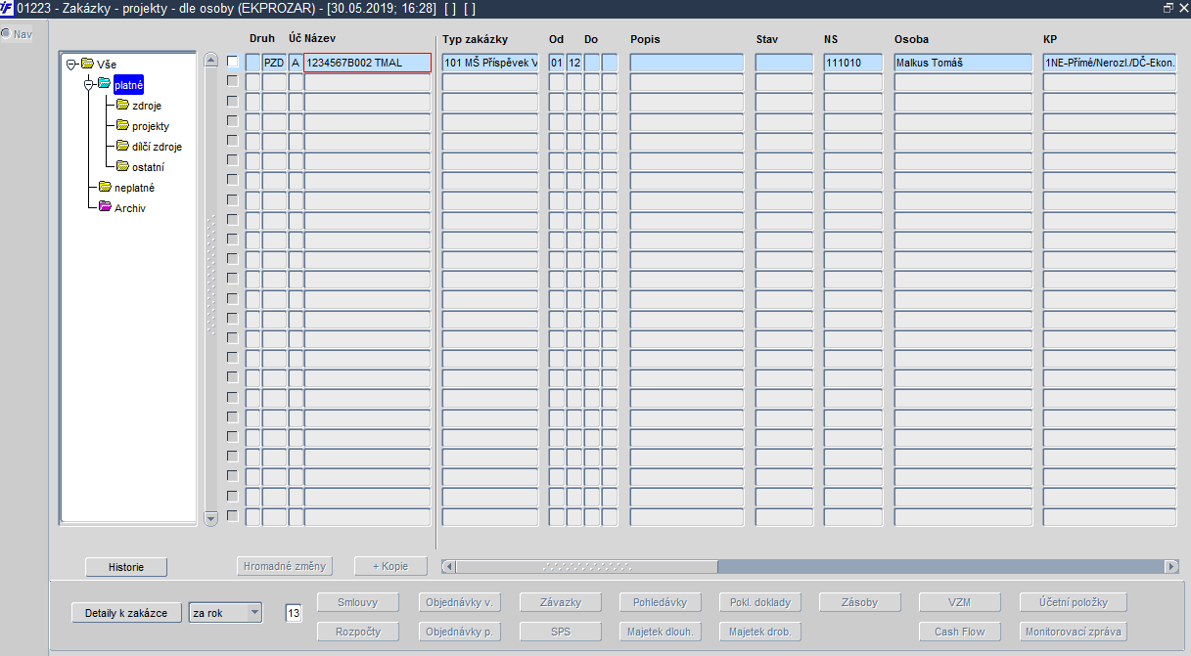Open the dílčí zdroje folder
This screenshot has height=656, width=1191.
[x=157, y=147]
